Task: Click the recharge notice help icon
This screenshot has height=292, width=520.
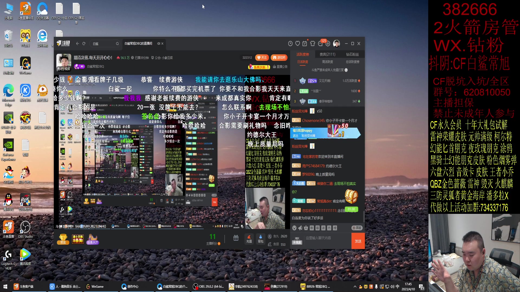Action: point(346,70)
